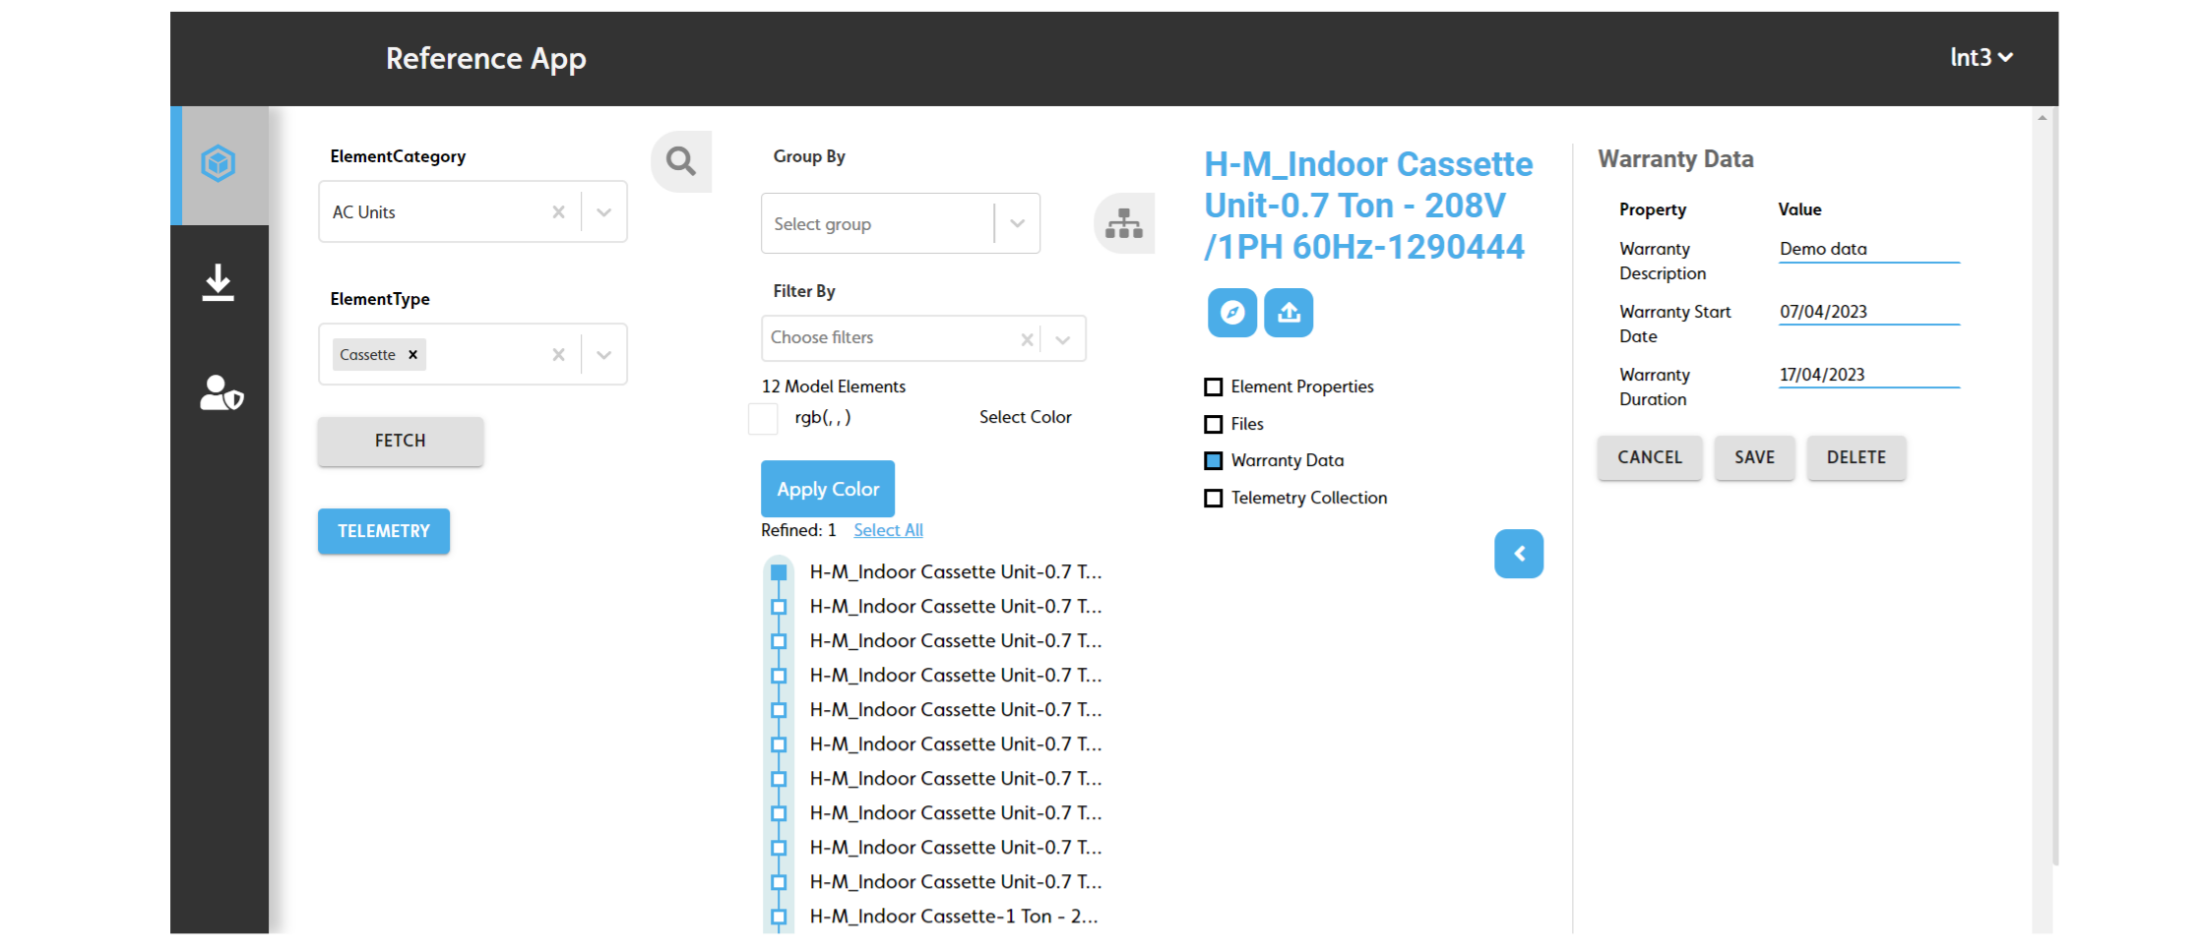Enable the Element Properties checkbox
This screenshot has width=2201, height=950.
tap(1214, 387)
